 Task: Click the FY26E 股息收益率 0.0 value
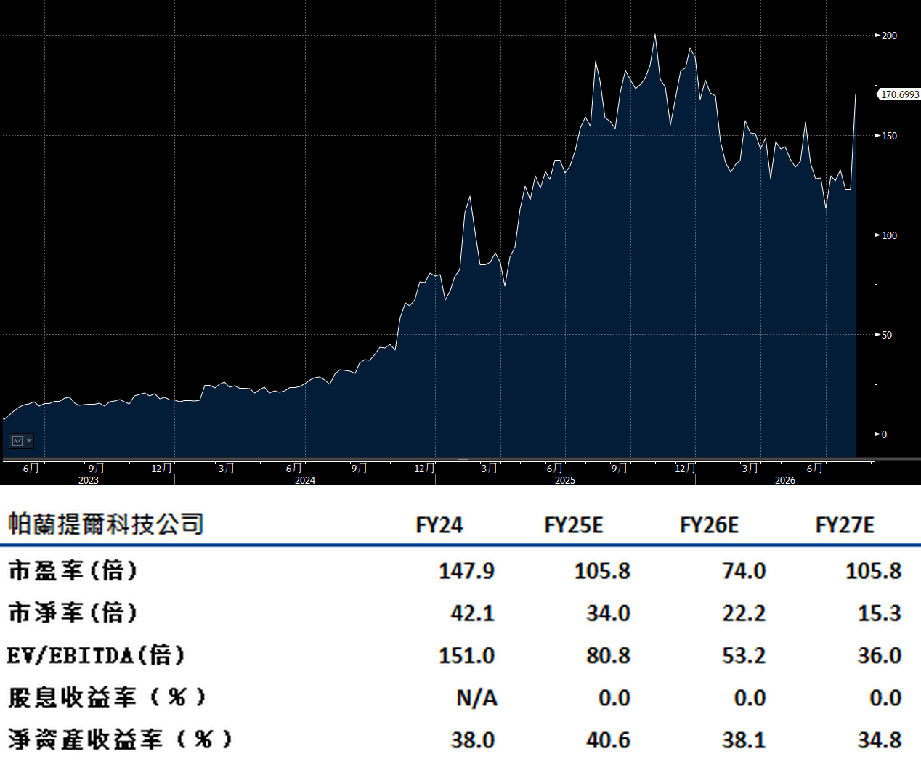click(x=750, y=698)
